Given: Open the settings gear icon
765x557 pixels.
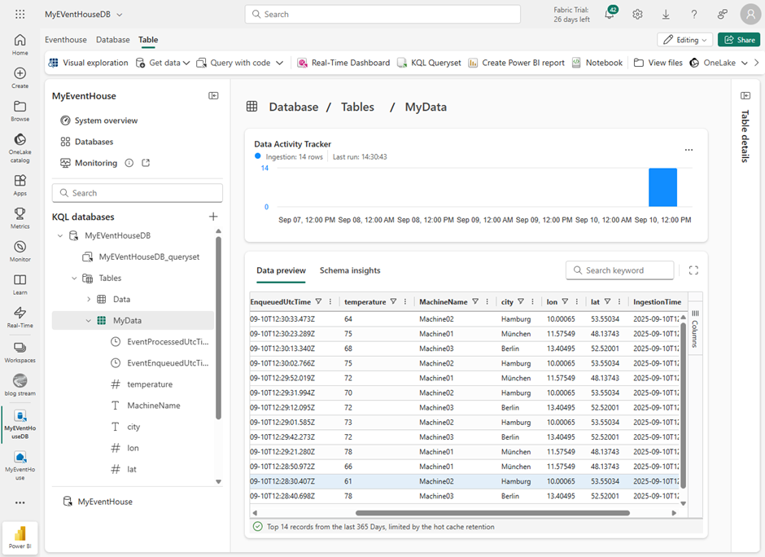Looking at the screenshot, I should click(x=637, y=15).
